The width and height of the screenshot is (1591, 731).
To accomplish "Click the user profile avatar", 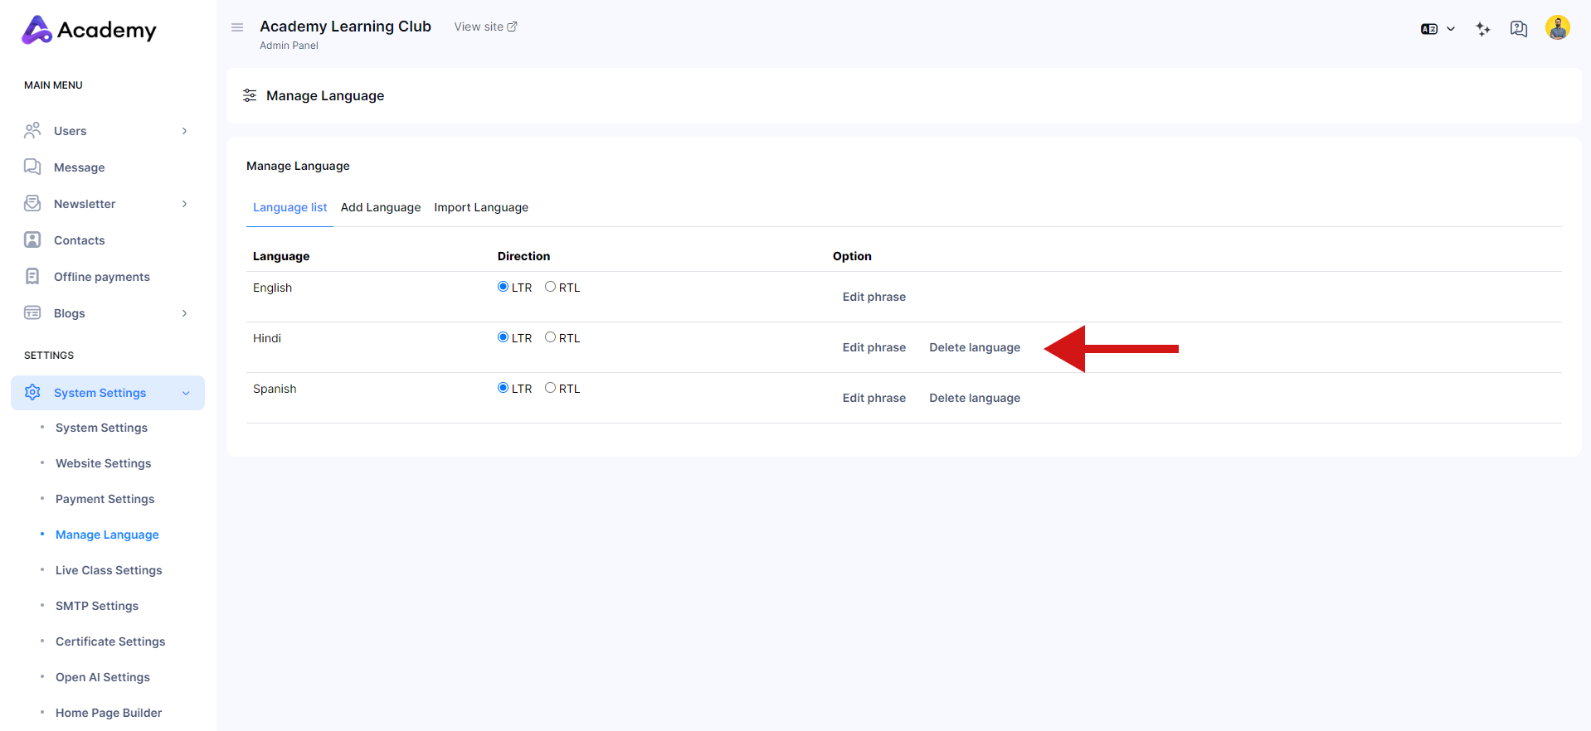I will tap(1557, 28).
